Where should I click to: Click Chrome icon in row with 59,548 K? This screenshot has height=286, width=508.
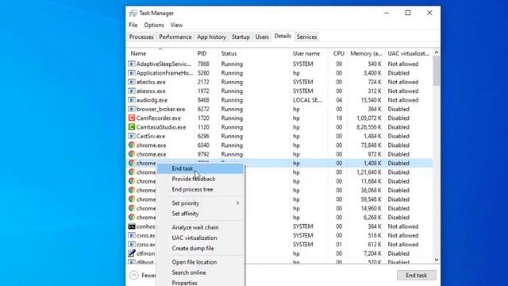(x=132, y=199)
